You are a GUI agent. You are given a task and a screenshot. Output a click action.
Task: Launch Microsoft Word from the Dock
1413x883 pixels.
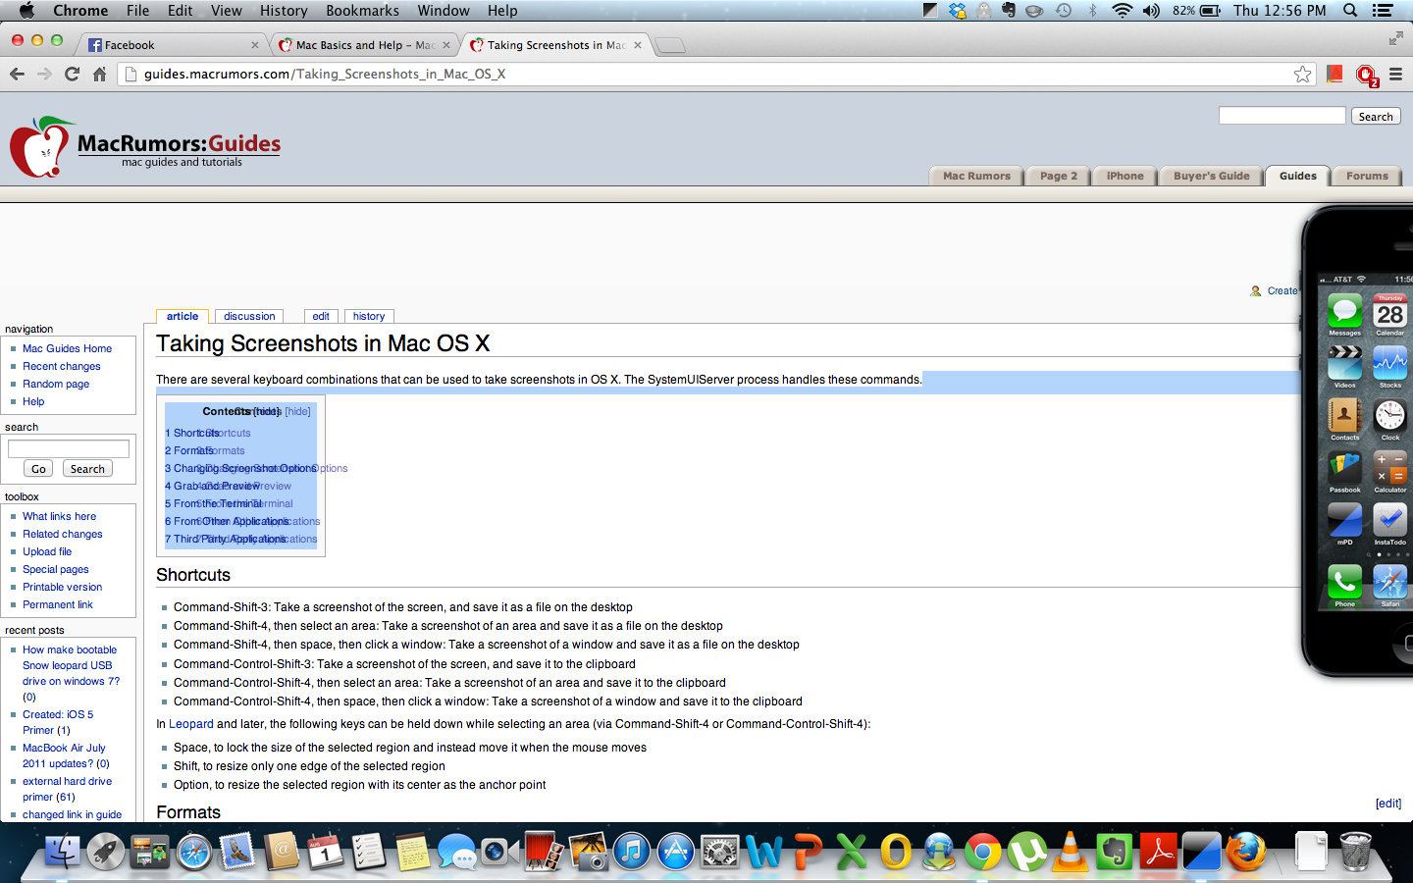point(763,851)
